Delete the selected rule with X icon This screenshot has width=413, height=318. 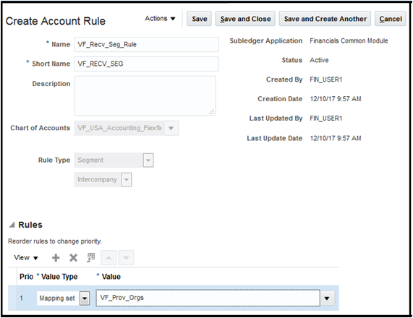click(x=73, y=258)
